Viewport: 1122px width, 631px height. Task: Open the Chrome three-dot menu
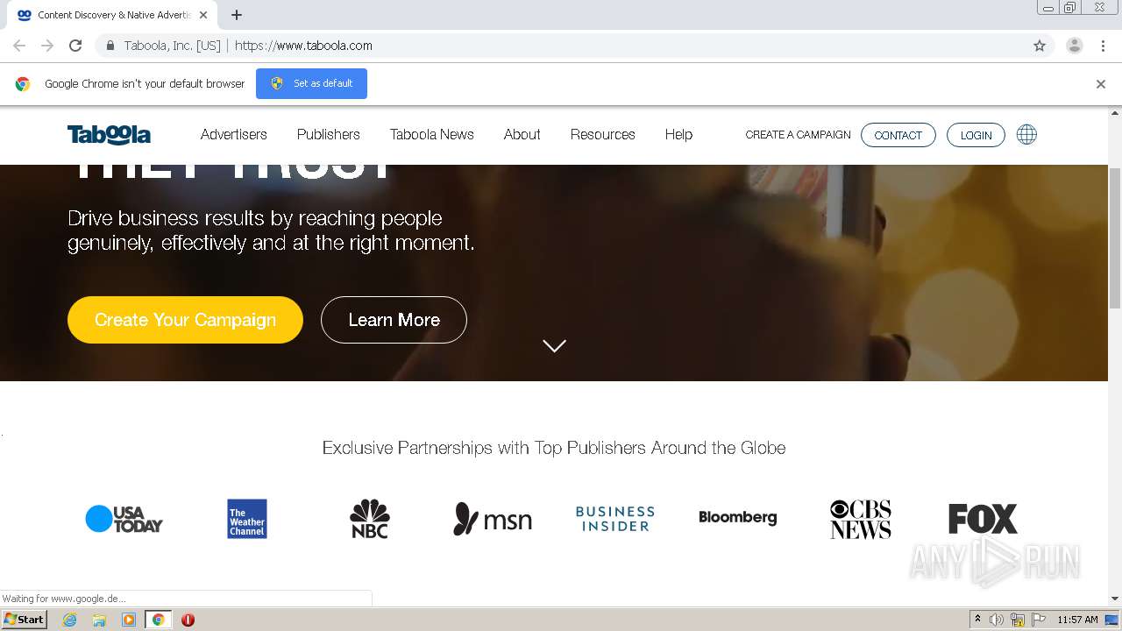pyautogui.click(x=1104, y=46)
